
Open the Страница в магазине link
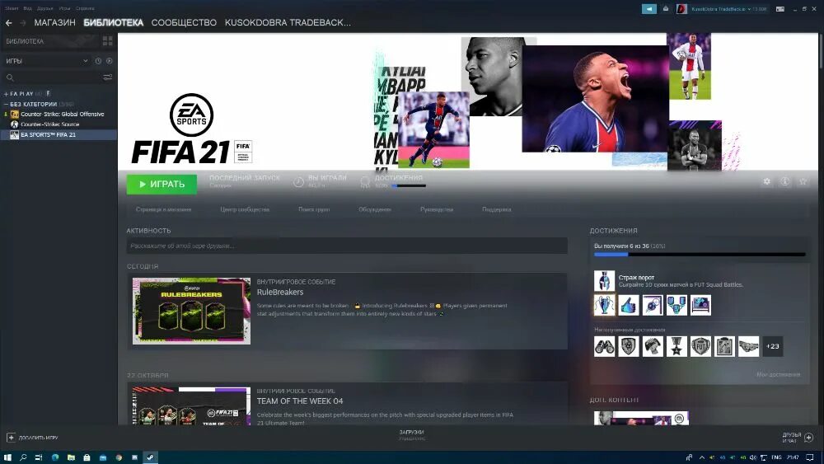163,209
